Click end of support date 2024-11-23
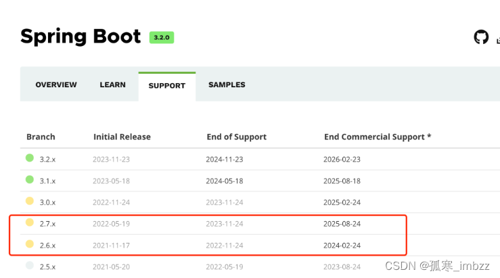This screenshot has height=278, width=500. (x=225, y=160)
